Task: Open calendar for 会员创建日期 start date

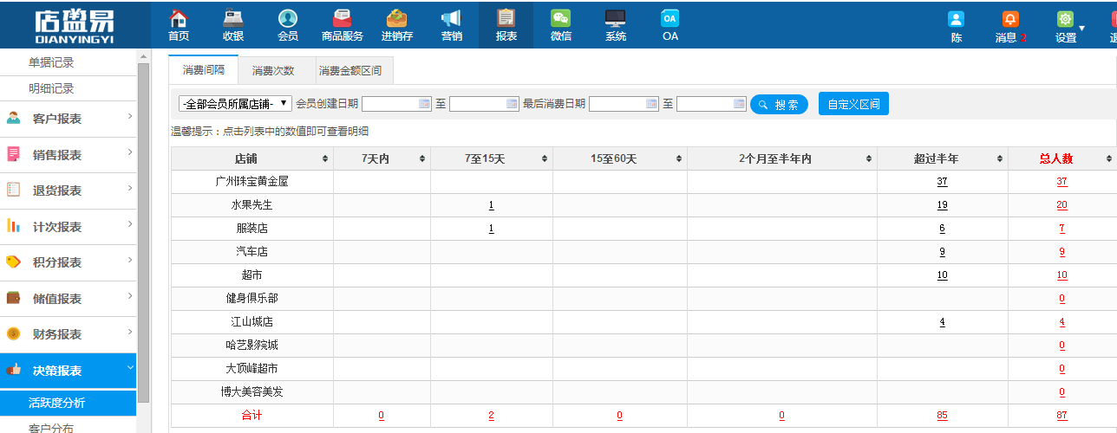Action: [x=425, y=104]
